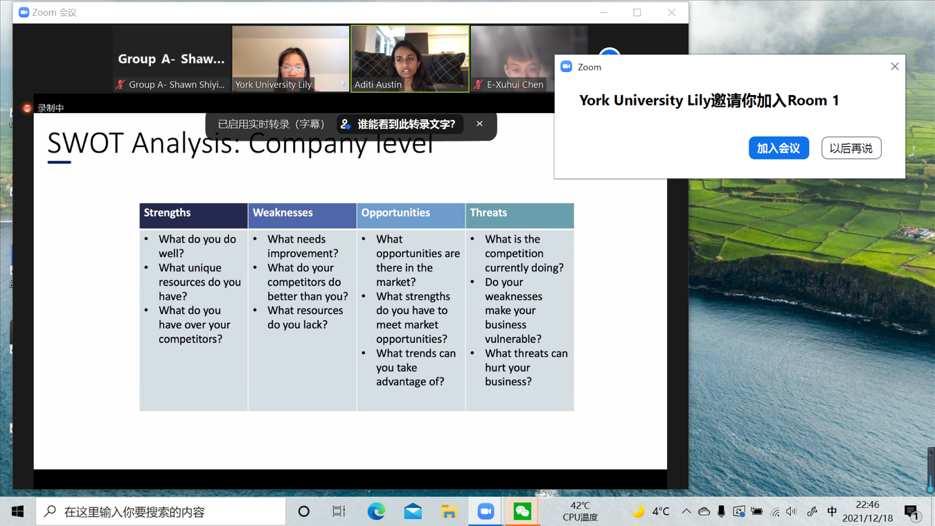This screenshot has width=935, height=526.
Task: Open File Explorer from the taskbar
Action: [x=449, y=511]
